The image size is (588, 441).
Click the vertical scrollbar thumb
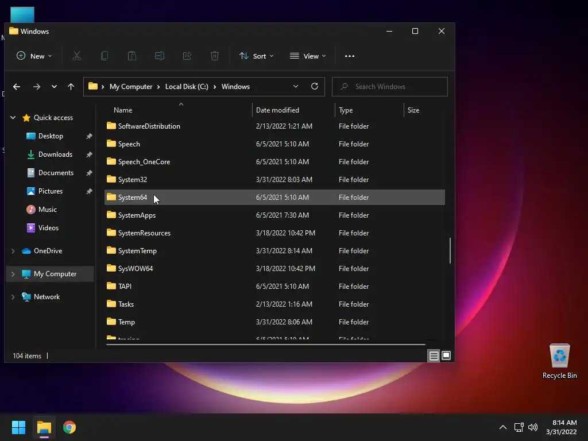point(450,250)
